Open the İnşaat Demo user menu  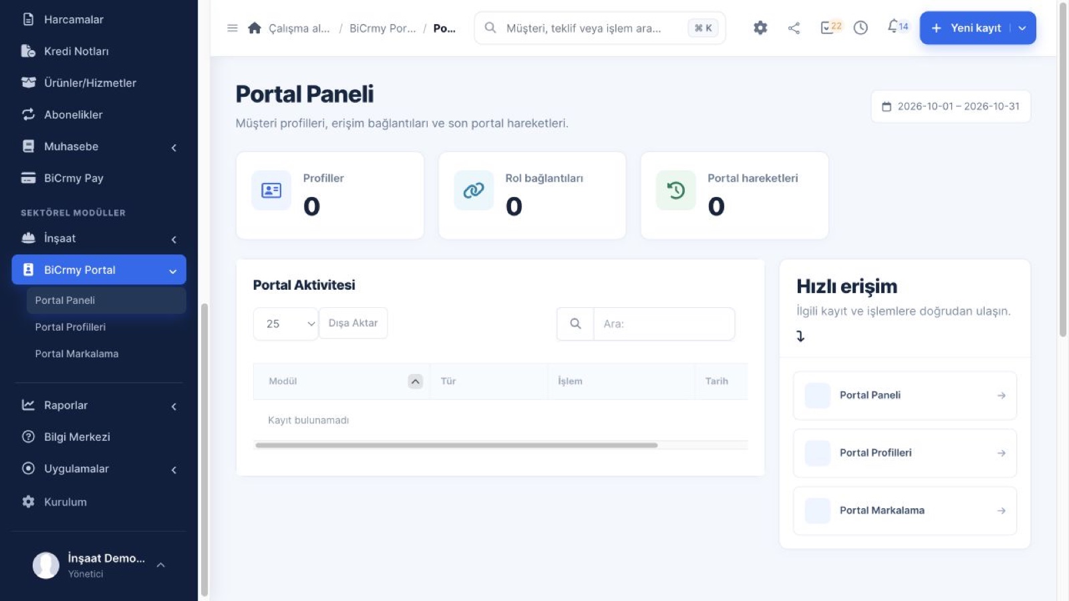(x=99, y=565)
